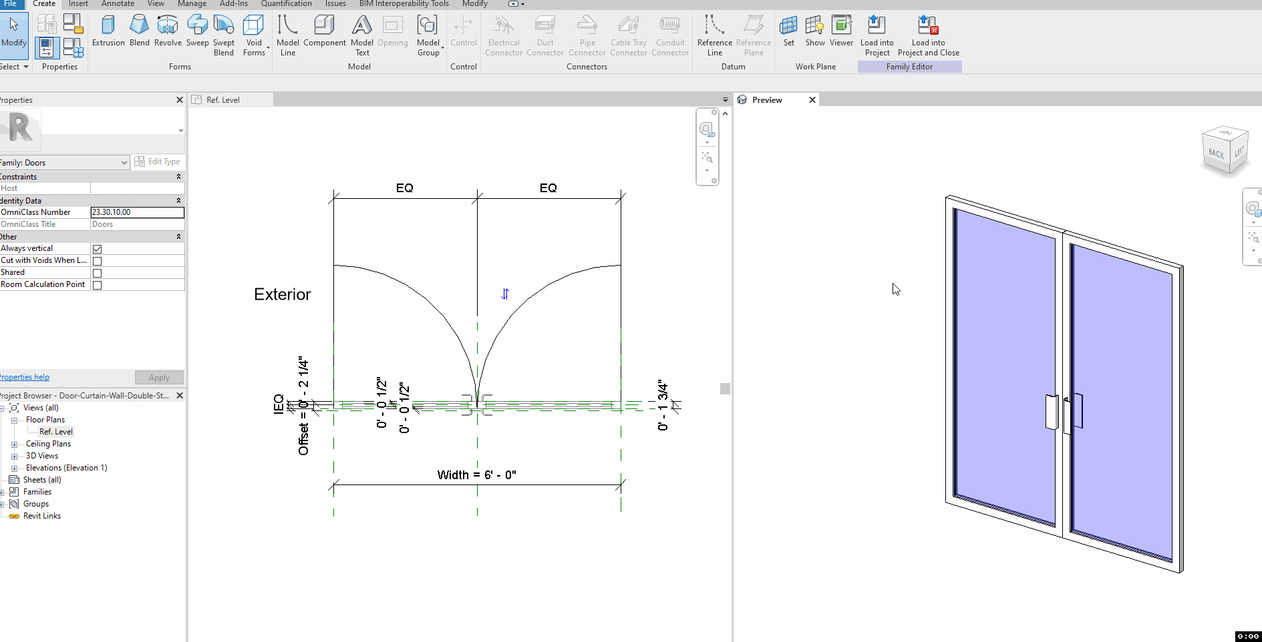Viewport: 1262px width, 642px height.
Task: Open the Void Forms tool
Action: click(x=255, y=36)
